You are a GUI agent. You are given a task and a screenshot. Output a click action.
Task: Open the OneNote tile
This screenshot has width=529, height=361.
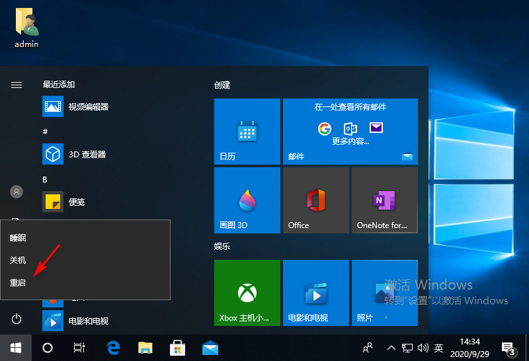pos(384,200)
